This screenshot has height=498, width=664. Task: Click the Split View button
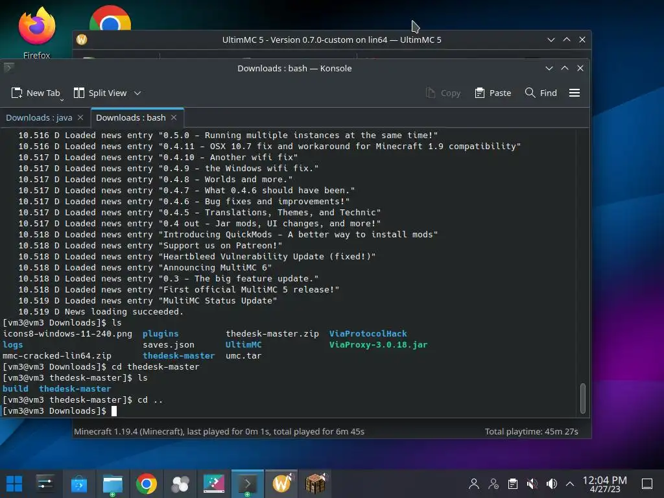[x=101, y=93]
